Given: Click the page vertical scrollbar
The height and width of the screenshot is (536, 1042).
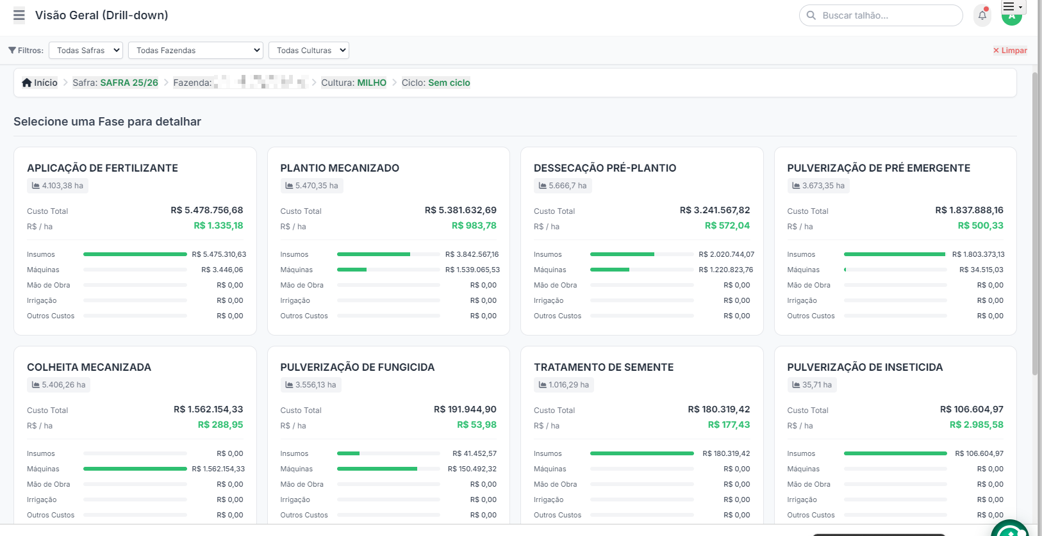Looking at the screenshot, I should pyautogui.click(x=1035, y=224).
